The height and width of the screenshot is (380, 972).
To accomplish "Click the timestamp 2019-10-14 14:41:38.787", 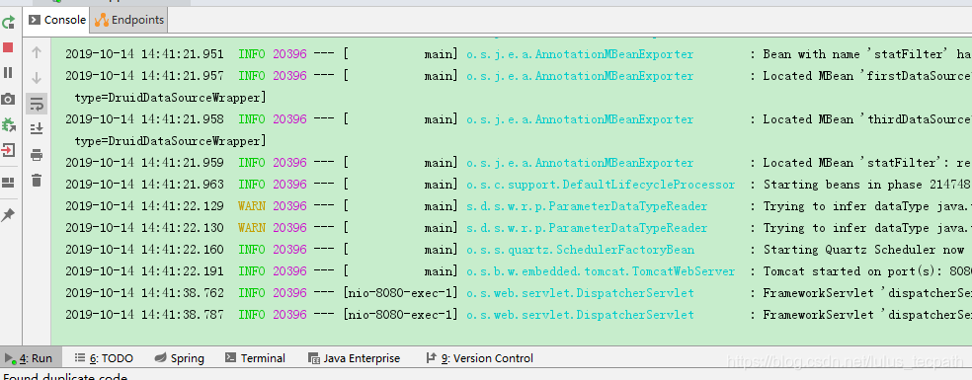I will 144,315.
